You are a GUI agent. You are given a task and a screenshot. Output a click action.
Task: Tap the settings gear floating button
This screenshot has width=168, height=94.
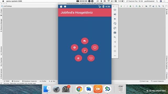(x=75, y=48)
